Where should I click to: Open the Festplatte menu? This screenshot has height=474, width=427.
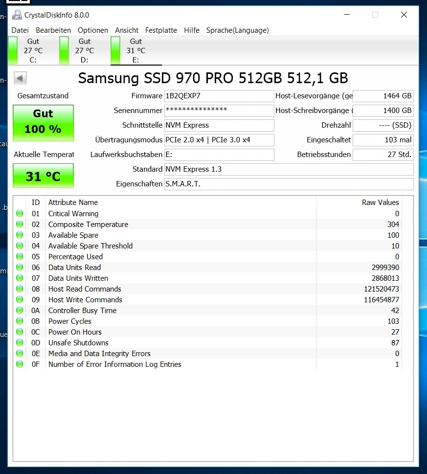pos(161,30)
